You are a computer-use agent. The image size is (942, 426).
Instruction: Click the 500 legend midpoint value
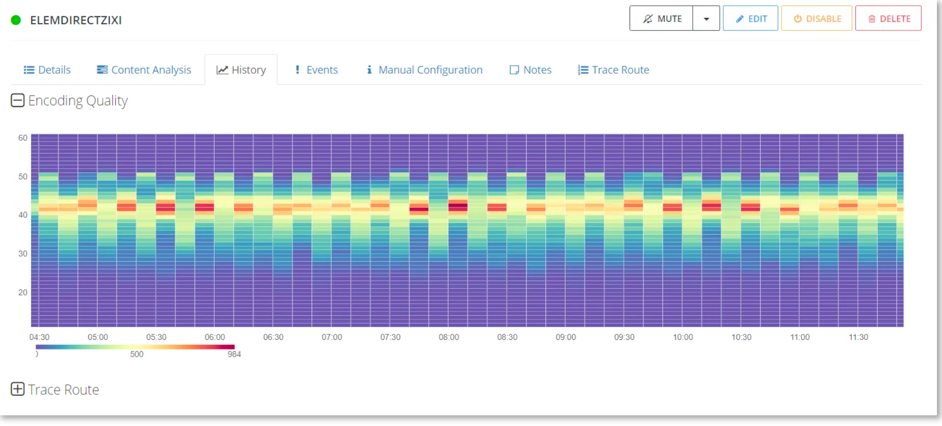137,355
